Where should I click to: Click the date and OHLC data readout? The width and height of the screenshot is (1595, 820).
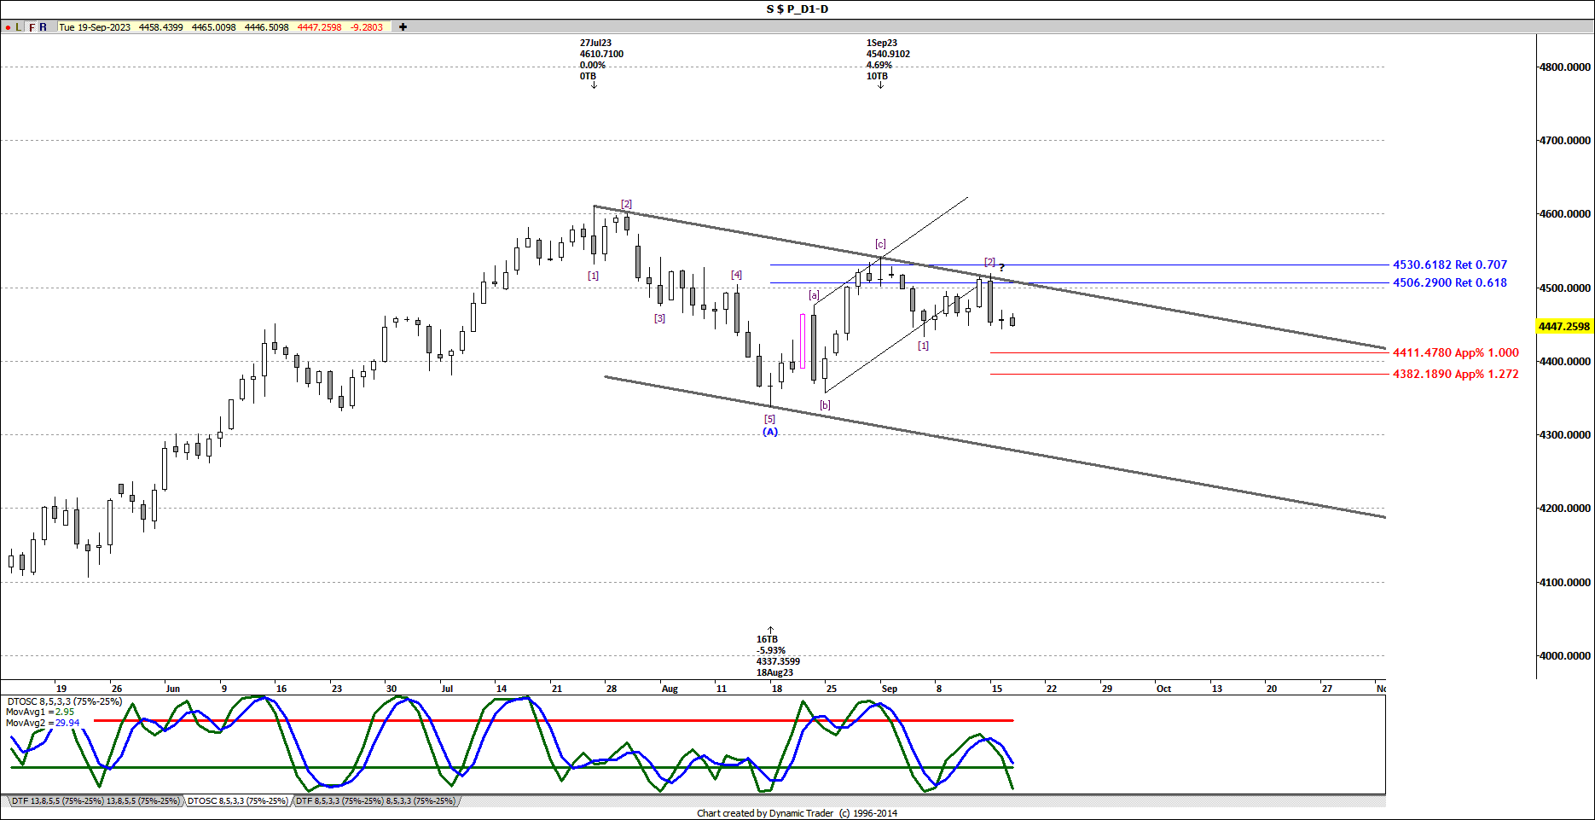click(x=221, y=27)
